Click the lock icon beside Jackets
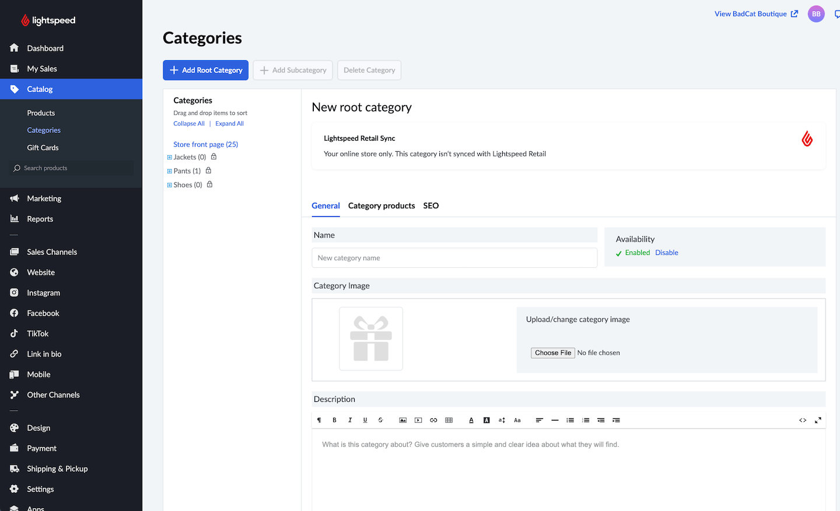 213,156
